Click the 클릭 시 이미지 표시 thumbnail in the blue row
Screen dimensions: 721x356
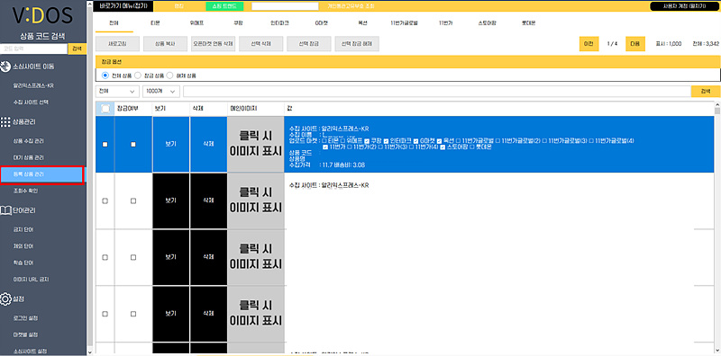(255, 145)
